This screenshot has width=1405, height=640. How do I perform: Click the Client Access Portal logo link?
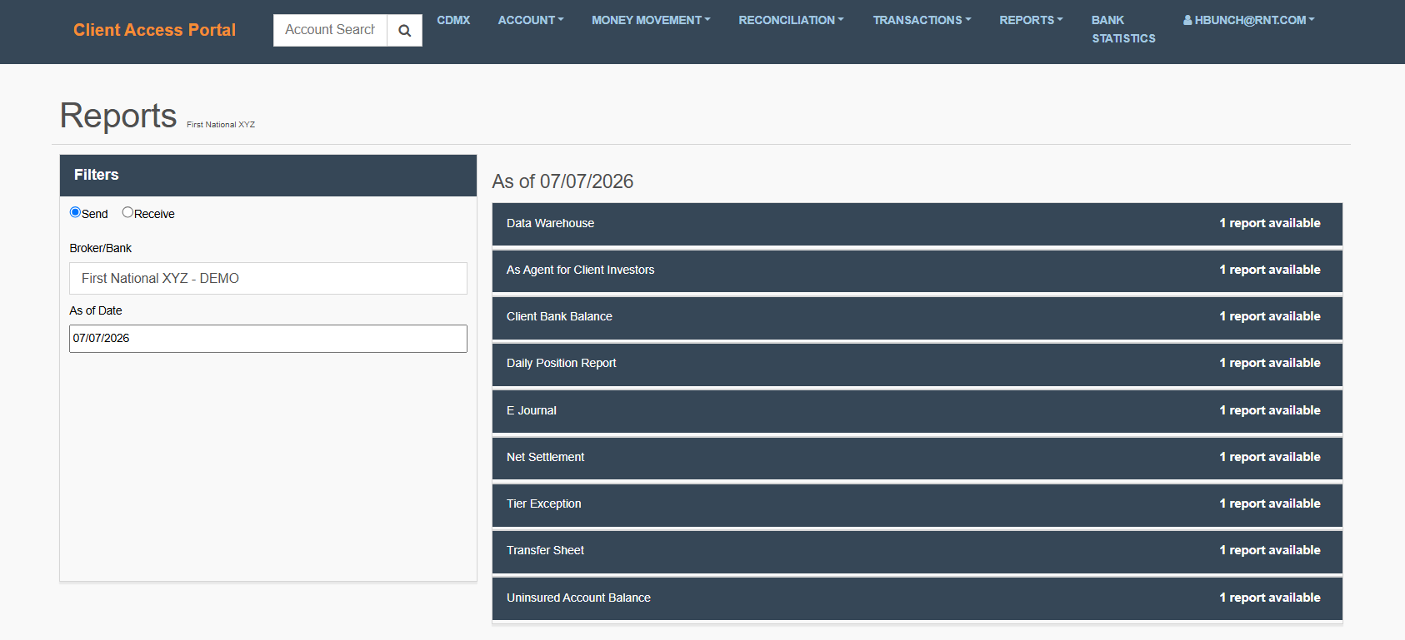154,30
